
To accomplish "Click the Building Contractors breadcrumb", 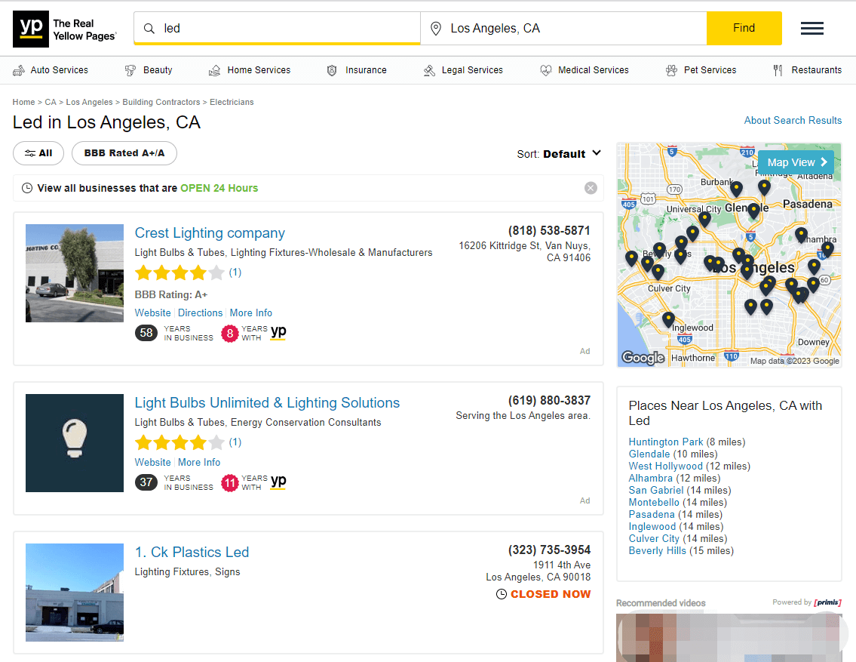I will 161,102.
